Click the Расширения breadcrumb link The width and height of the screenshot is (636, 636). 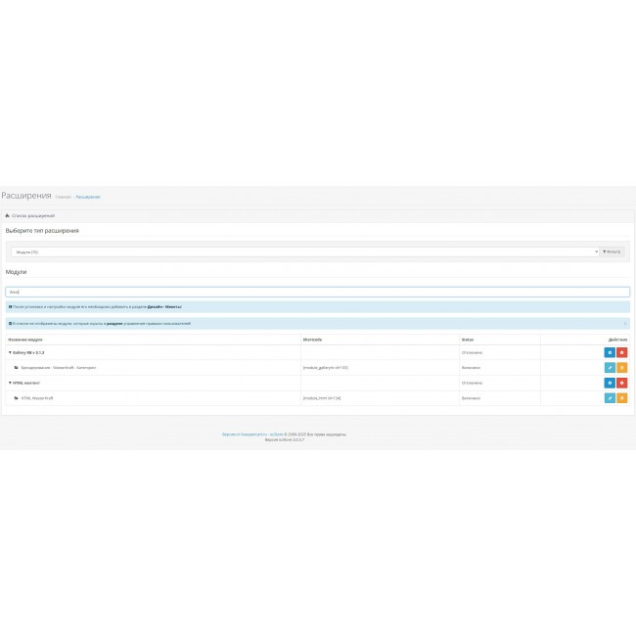point(88,197)
